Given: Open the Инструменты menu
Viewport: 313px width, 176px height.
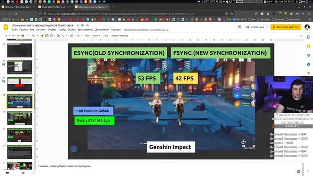Looking at the screenshot, I should (x=86, y=29).
